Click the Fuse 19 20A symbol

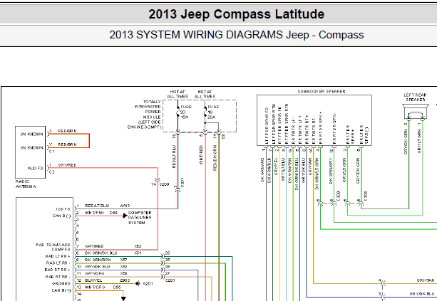(x=205, y=112)
